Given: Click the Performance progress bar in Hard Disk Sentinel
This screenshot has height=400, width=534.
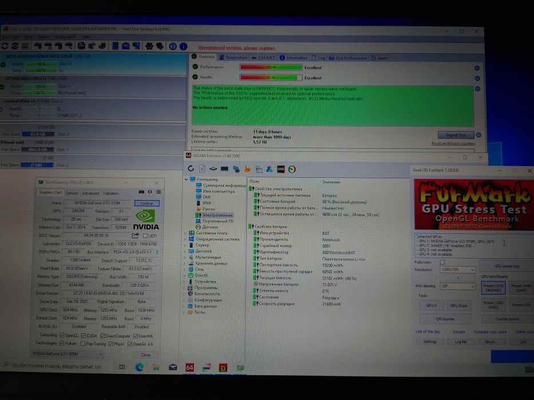Looking at the screenshot, I should click(271, 67).
